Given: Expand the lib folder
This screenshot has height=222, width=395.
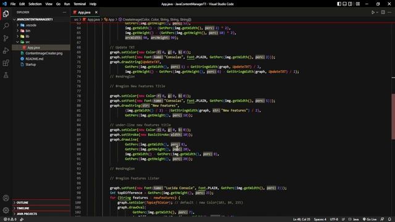Looking at the screenshot, I should [x=27, y=36].
